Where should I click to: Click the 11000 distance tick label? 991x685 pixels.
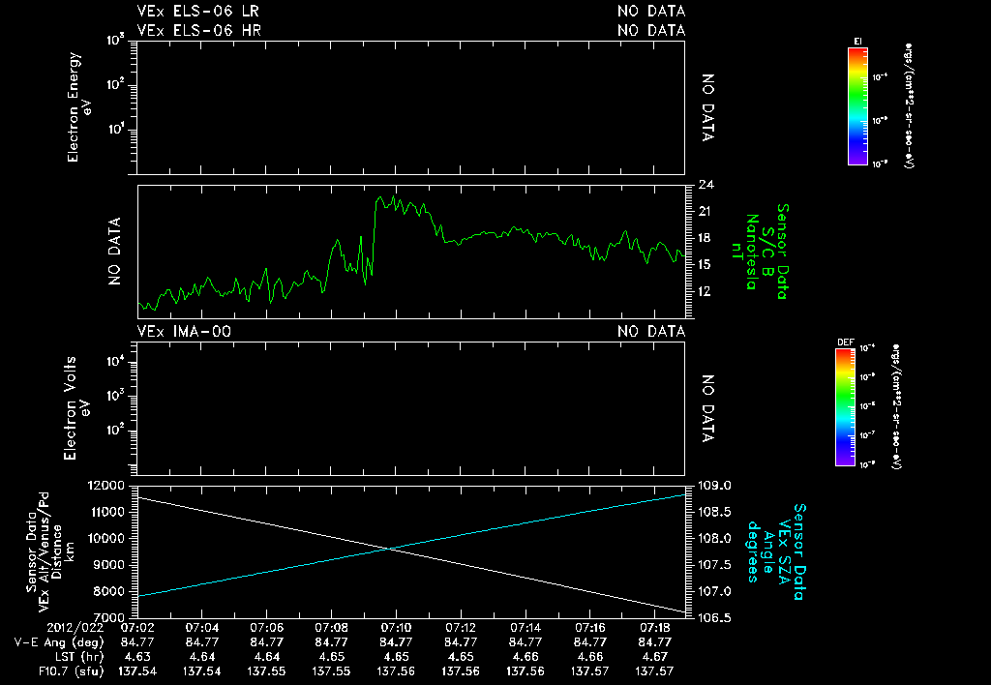[x=108, y=512]
